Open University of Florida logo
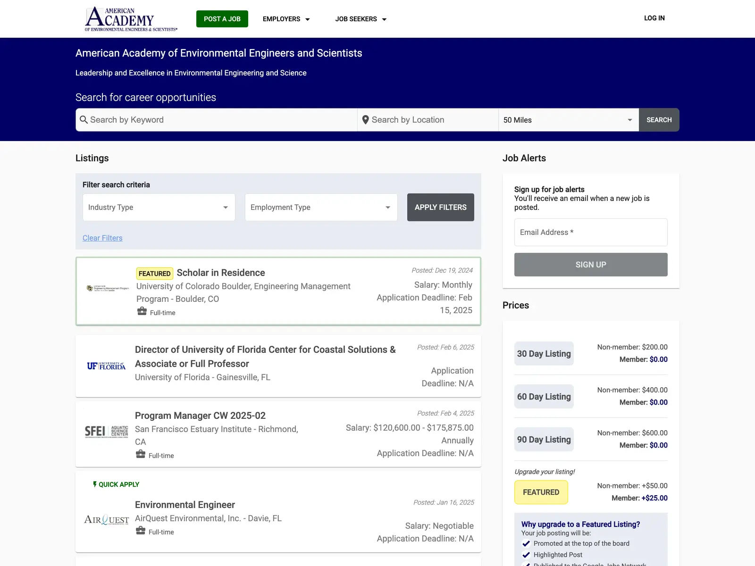The height and width of the screenshot is (566, 755). click(x=106, y=366)
